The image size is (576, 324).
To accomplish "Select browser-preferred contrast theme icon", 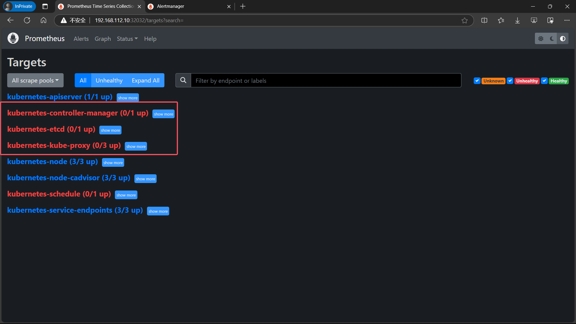I will click(563, 38).
